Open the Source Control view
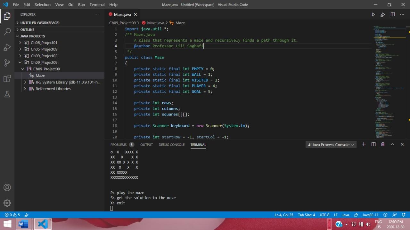 [x=7, y=63]
